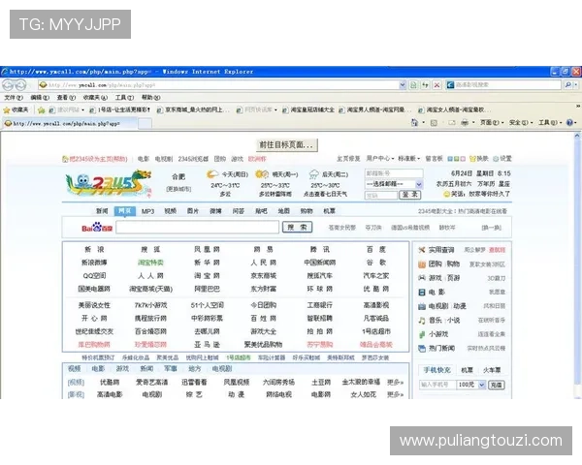Click the 音乐 小说 music note icon
This screenshot has height=465, width=582.
(422, 320)
